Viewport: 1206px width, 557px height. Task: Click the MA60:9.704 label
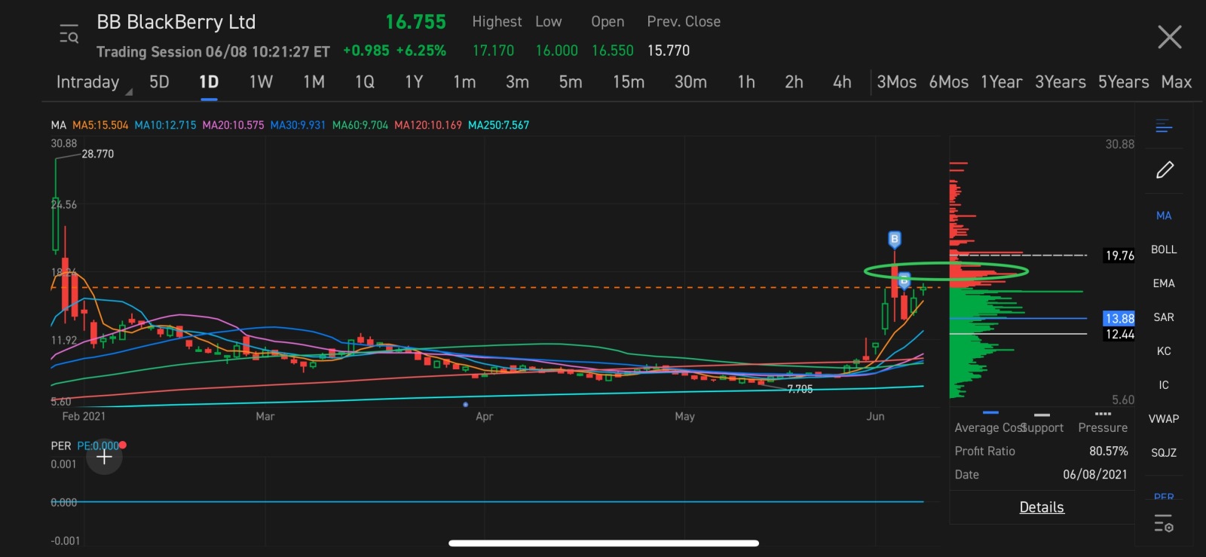tap(360, 125)
